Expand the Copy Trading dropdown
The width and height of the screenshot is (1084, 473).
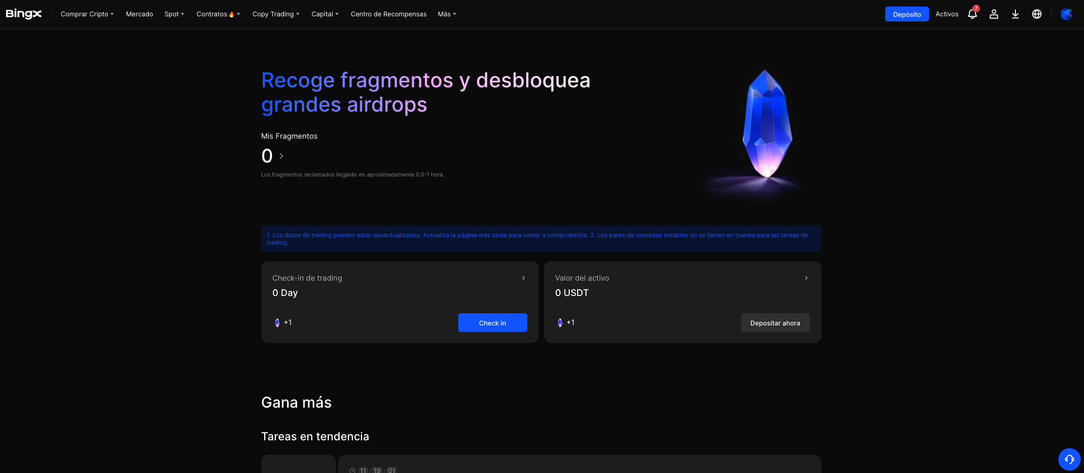276,14
